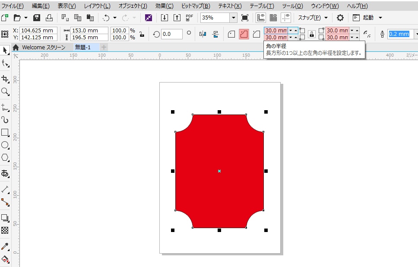Toggle the scalloped corner style
Viewport: 418px width, 267px height.
pos(244,34)
